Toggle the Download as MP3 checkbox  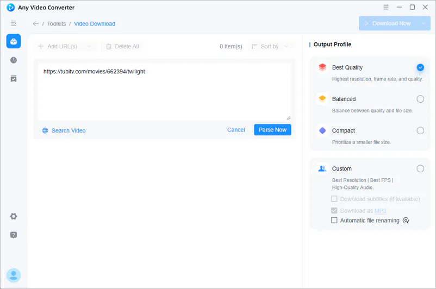pos(334,210)
